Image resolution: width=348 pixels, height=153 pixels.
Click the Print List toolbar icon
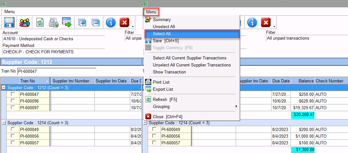pyautogui.click(x=53, y=23)
